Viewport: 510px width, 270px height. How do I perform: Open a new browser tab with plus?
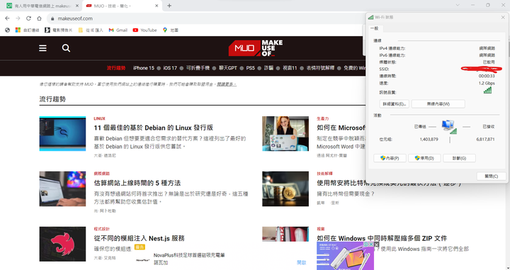[169, 6]
